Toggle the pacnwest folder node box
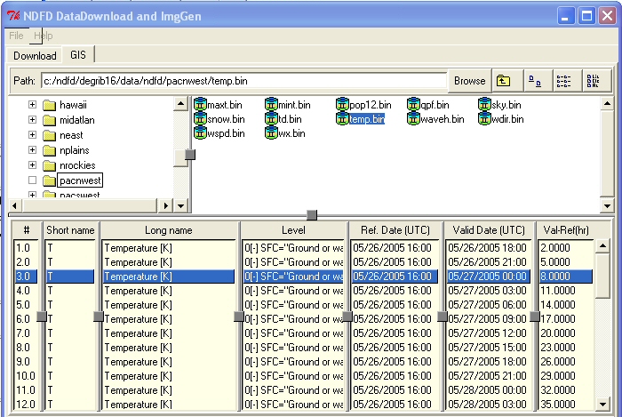The image size is (622, 417). pyautogui.click(x=33, y=180)
